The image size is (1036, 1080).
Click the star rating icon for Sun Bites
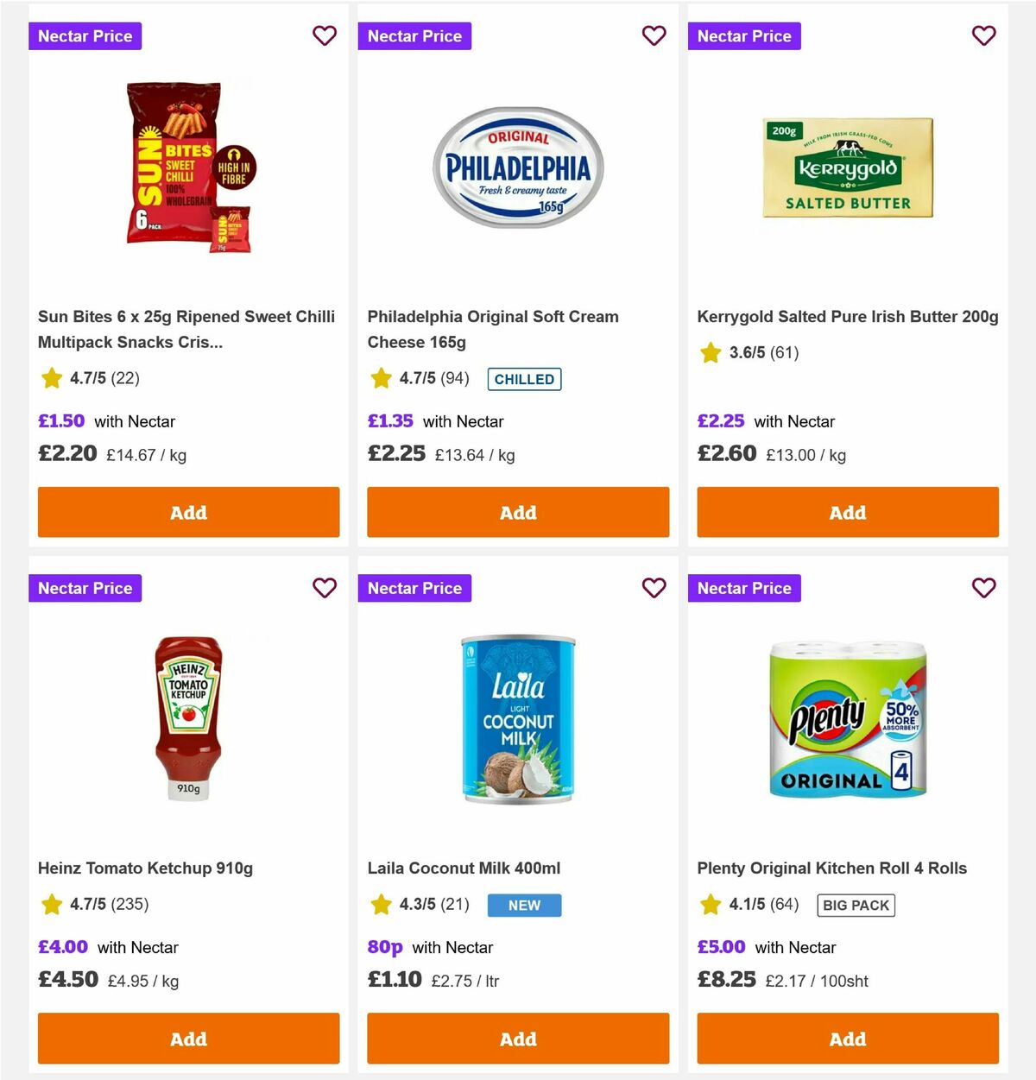tap(51, 378)
